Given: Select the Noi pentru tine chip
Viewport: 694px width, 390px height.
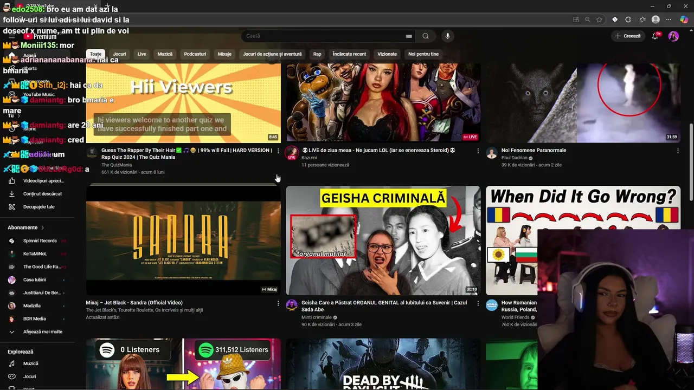Looking at the screenshot, I should (x=423, y=54).
